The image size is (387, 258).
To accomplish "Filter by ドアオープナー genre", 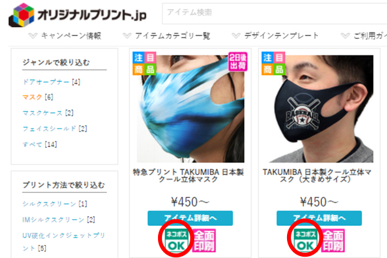I will (x=52, y=82).
